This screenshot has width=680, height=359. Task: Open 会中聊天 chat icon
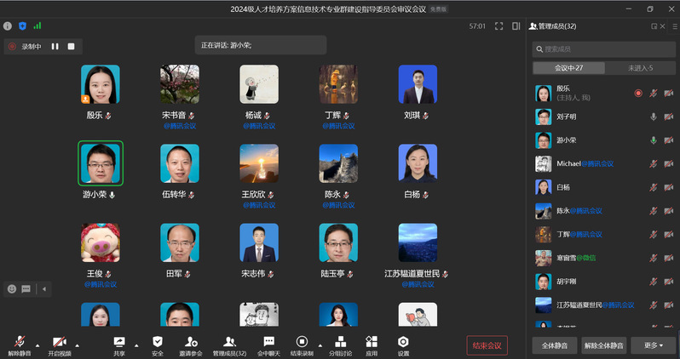point(268,341)
